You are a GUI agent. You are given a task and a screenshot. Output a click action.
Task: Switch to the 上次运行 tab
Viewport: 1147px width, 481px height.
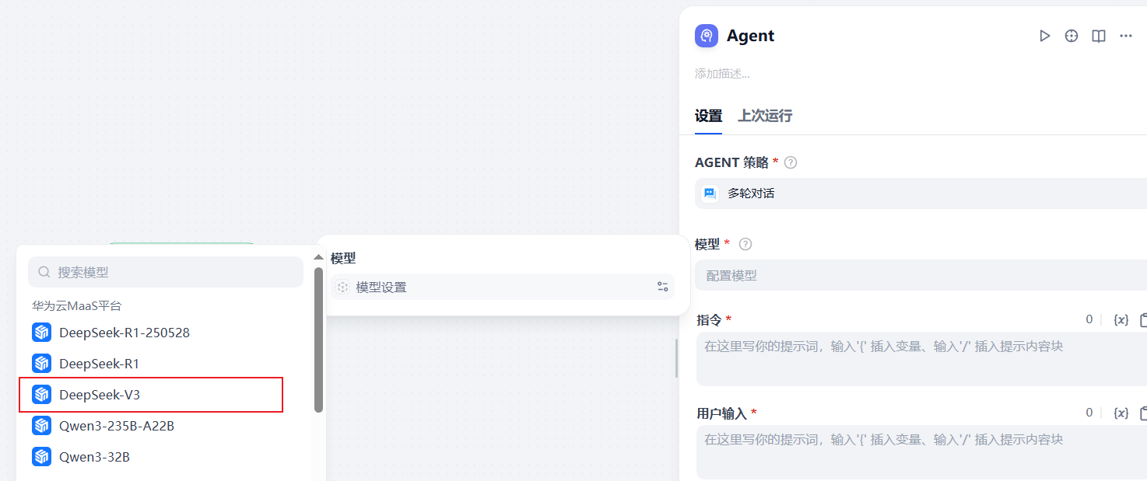tap(765, 116)
